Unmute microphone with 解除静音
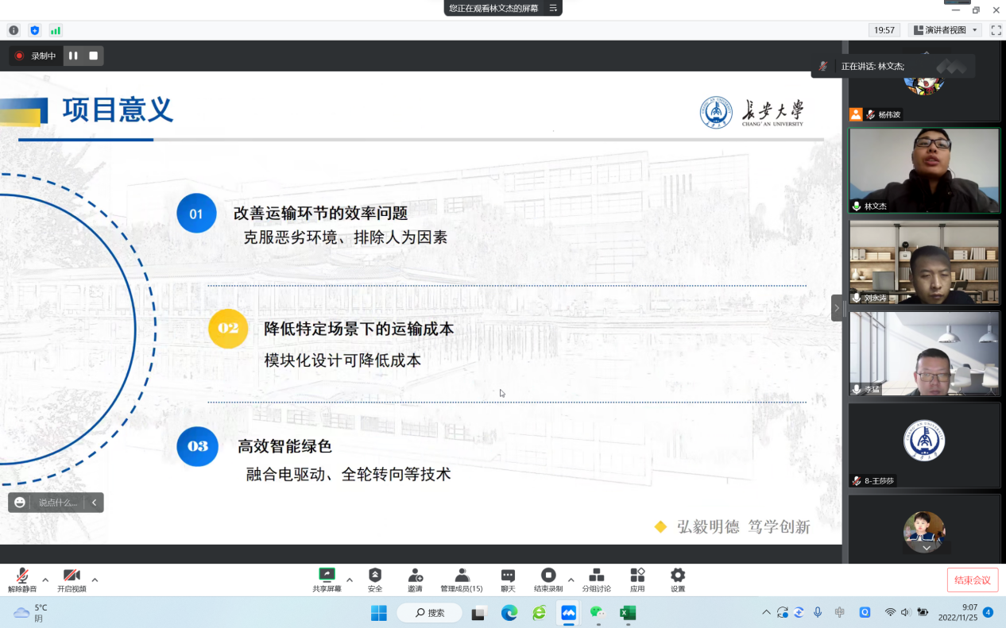 click(22, 576)
